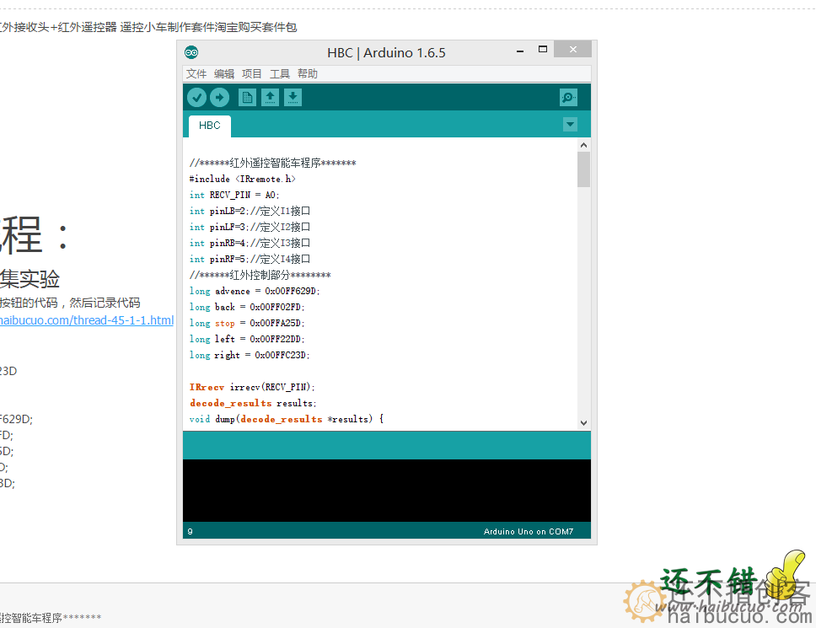This screenshot has width=816, height=628.
Task: Click the #include <IRremote.h> line
Action: tap(243, 179)
